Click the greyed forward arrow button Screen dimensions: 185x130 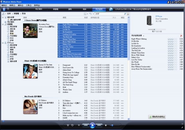click(x=8, y=9)
